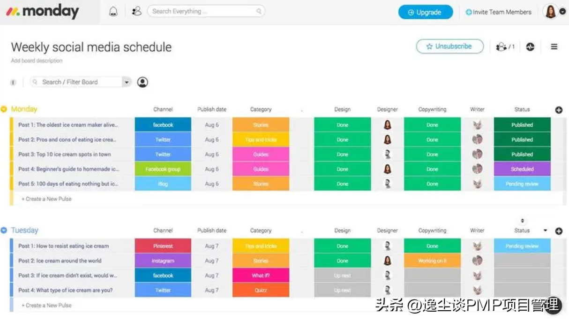Screen dimensions: 569x322
Task: Click the Search Everything field
Action: pos(205,11)
